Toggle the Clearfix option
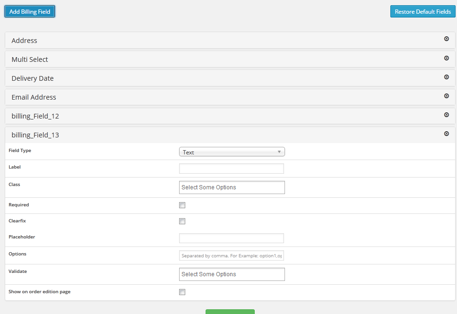This screenshot has width=457, height=314. pyautogui.click(x=182, y=221)
